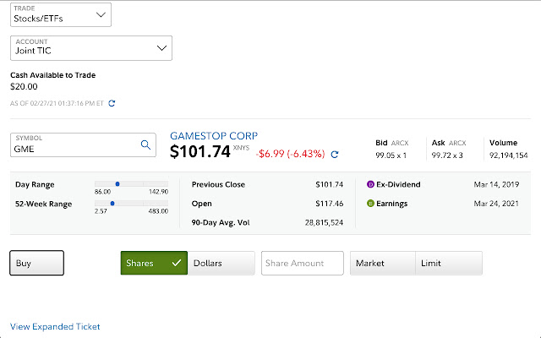Image resolution: width=541 pixels, height=338 pixels.
Task: Choose Market order type
Action: [383, 263]
